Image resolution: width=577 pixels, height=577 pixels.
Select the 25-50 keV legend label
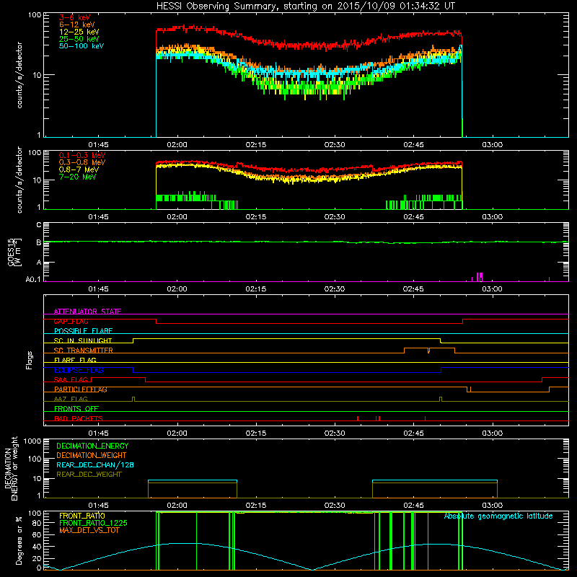coord(79,39)
